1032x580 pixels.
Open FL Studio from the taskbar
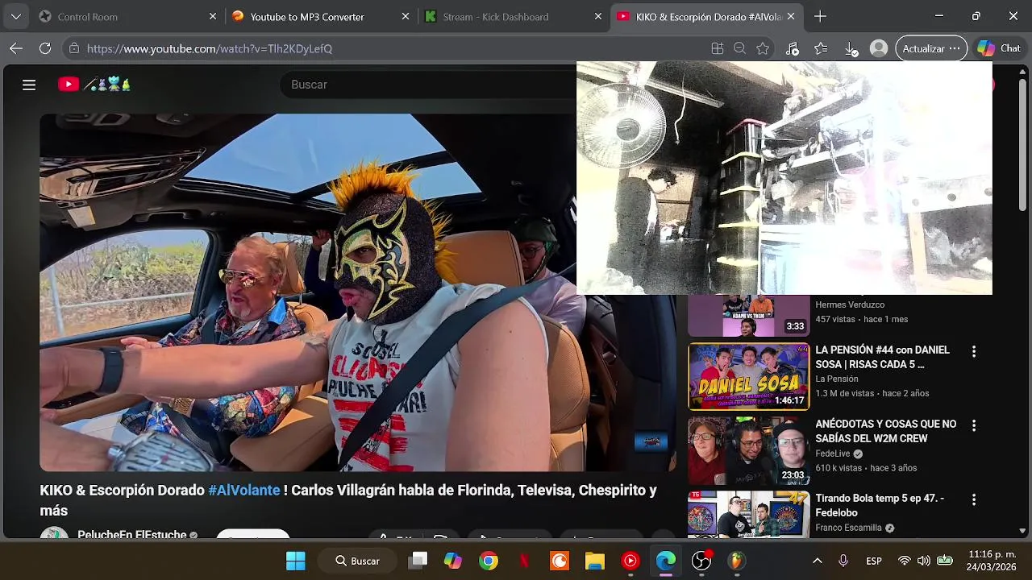(x=737, y=561)
